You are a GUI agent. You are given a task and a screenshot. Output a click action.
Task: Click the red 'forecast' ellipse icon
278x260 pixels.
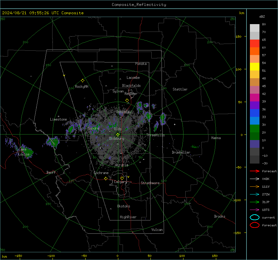(x=255, y=225)
